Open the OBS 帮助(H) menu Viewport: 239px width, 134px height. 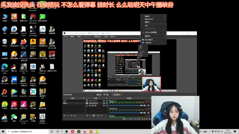[x=113, y=37]
